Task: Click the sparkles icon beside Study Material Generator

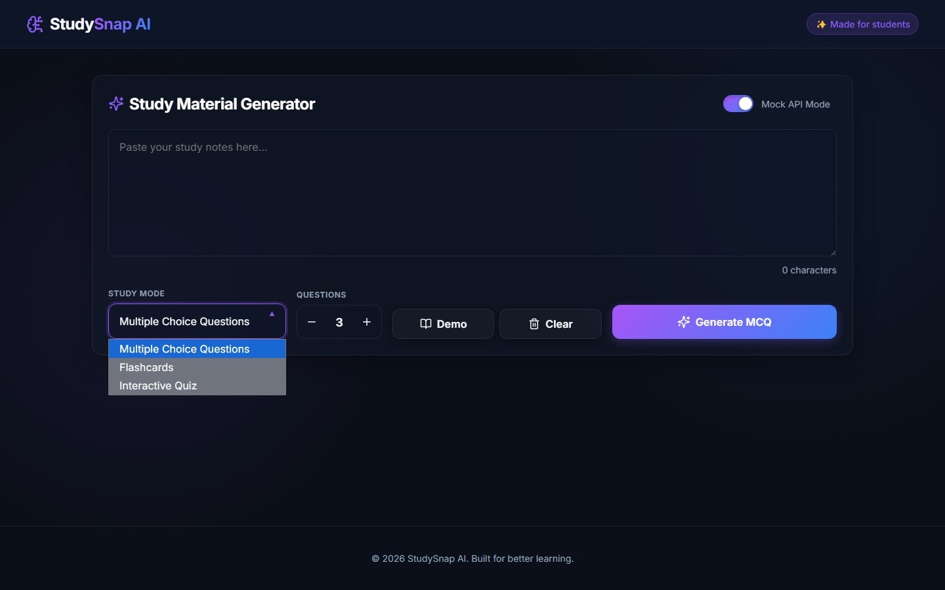Action: (x=115, y=104)
